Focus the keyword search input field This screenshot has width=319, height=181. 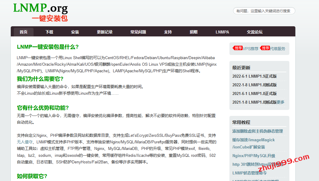click(264, 11)
